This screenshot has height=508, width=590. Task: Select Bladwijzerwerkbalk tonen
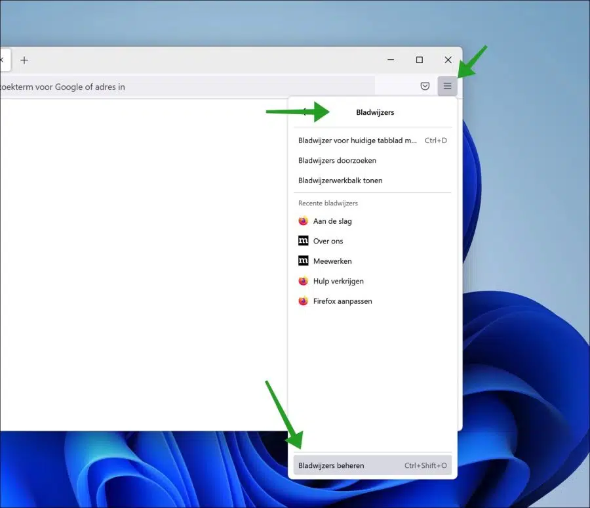[x=372, y=180]
